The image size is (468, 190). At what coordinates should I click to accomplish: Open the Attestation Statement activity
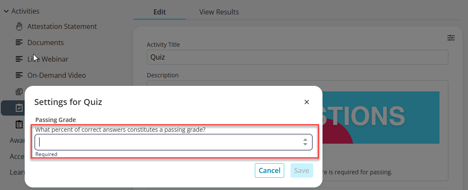62,26
